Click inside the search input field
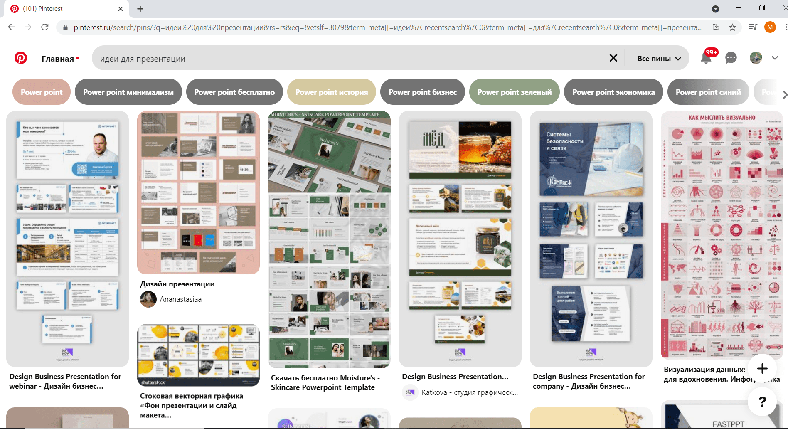This screenshot has width=788, height=429. click(332, 58)
